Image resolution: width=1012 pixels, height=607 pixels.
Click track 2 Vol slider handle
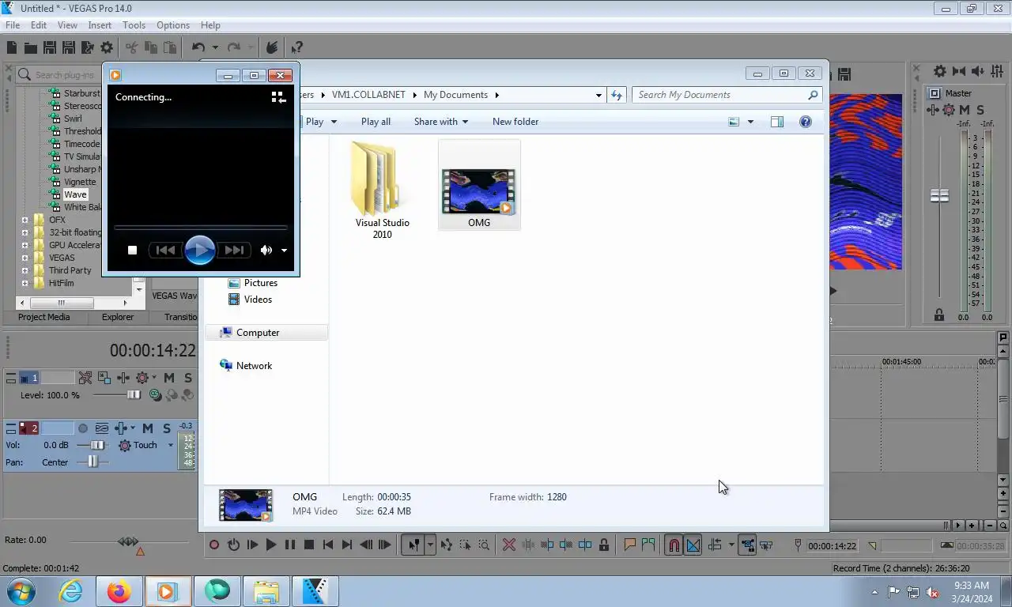coord(97,445)
